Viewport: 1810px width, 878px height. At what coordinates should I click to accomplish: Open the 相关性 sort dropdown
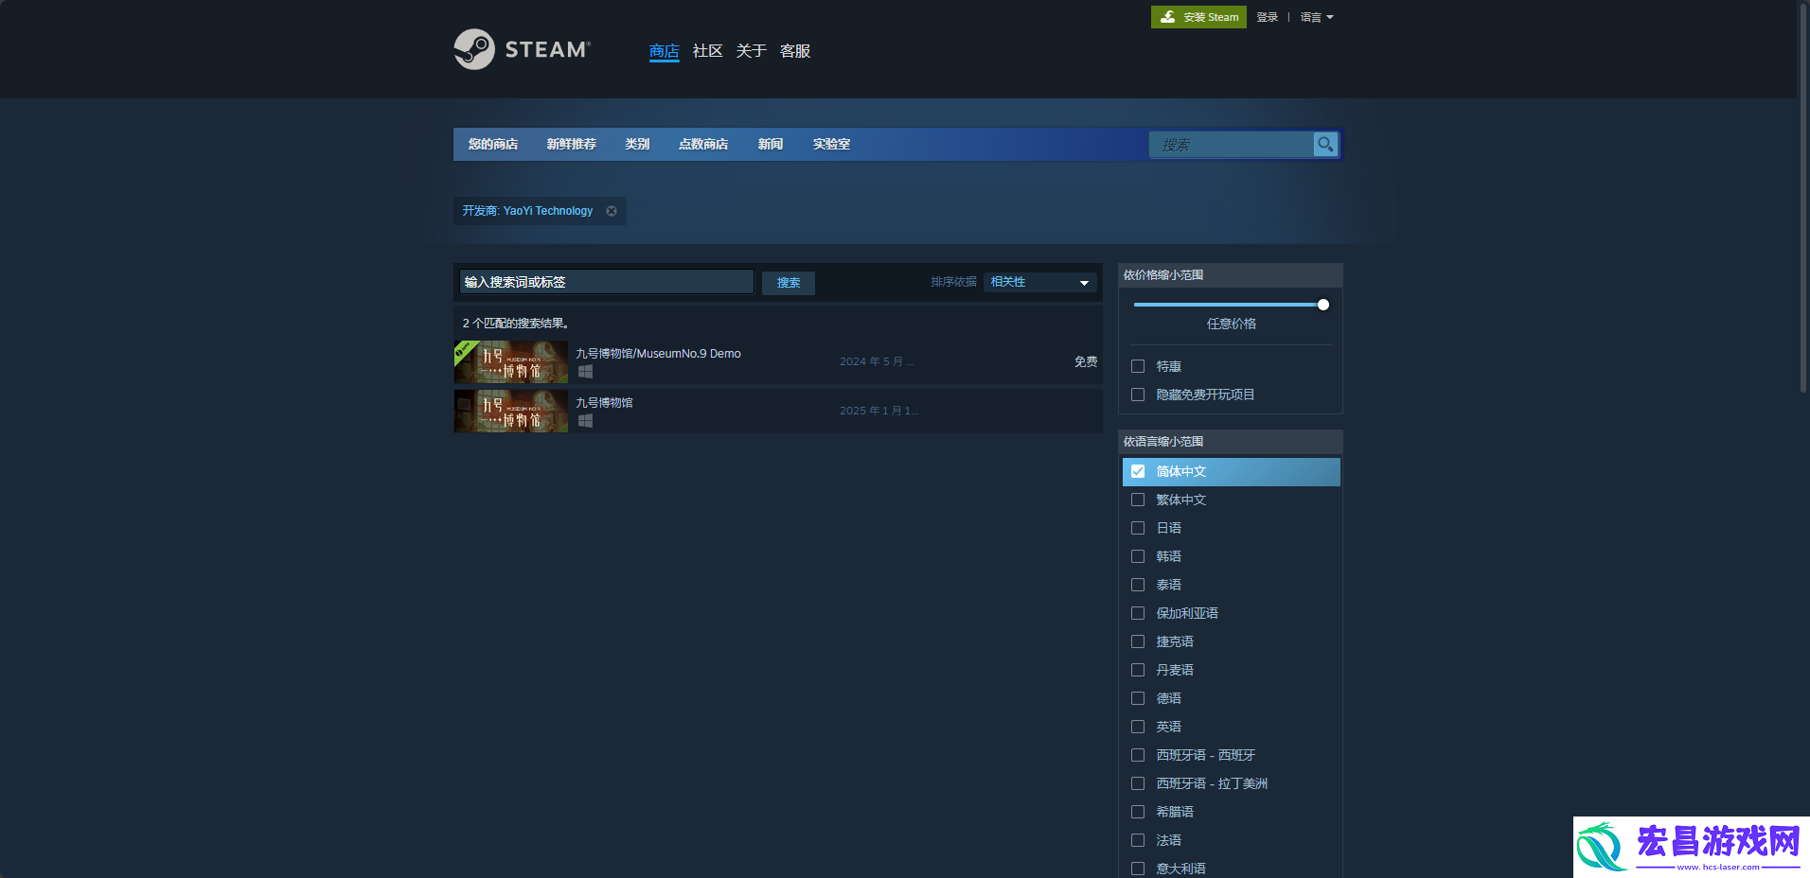pyautogui.click(x=1039, y=282)
